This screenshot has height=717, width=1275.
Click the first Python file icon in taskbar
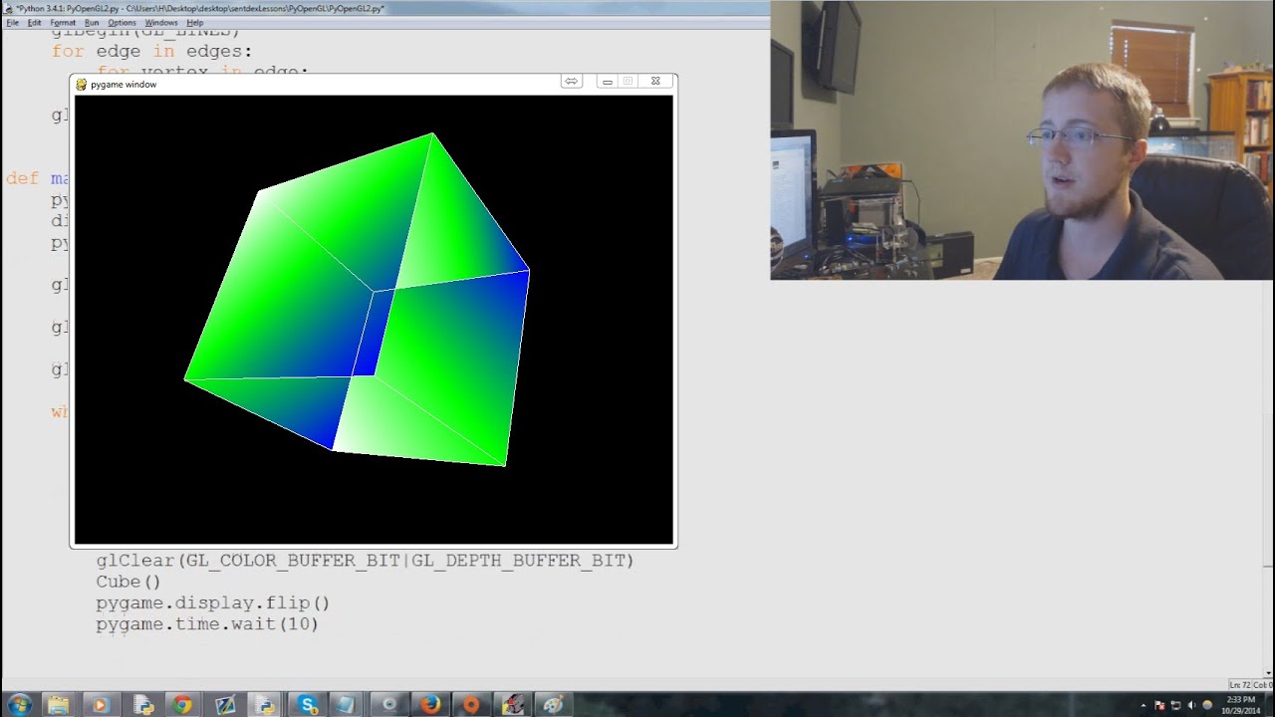(142, 705)
